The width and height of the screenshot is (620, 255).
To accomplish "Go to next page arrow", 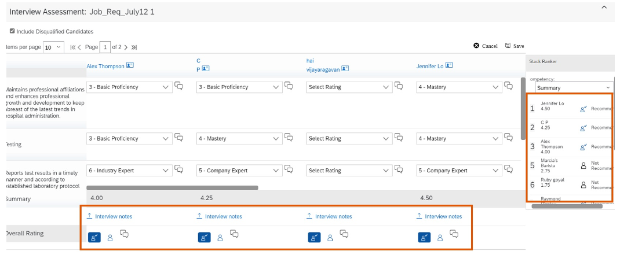I will coord(126,47).
